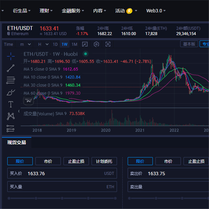The image size is (209, 209).
Task: Select the pattern drawing tool
Action: coord(11,116)
